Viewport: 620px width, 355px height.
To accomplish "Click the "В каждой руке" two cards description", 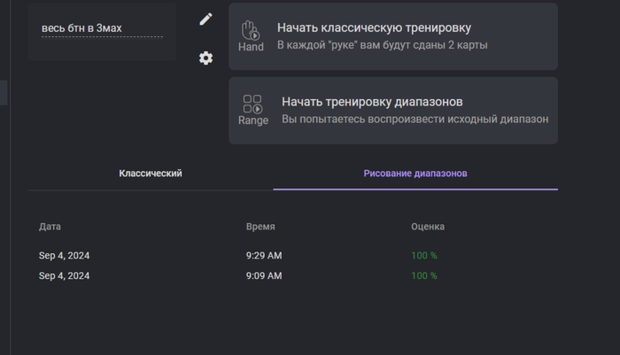I will (383, 45).
